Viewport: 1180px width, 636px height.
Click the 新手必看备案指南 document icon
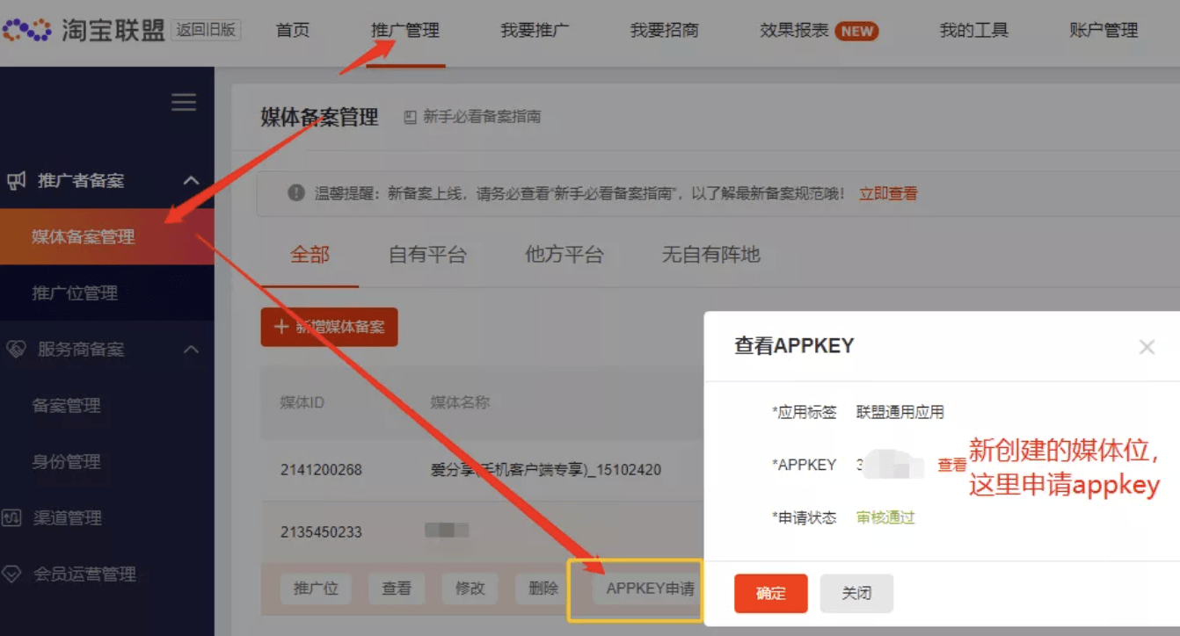point(410,117)
